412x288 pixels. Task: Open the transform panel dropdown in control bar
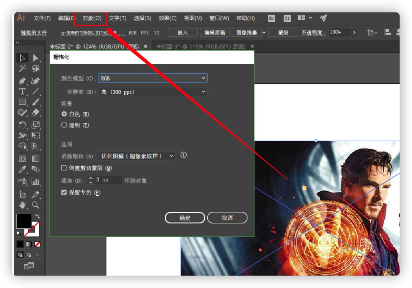click(372, 33)
